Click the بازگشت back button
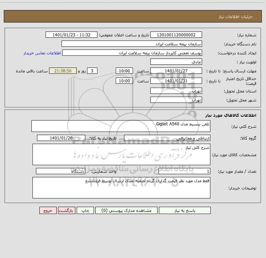The width and height of the screenshot is (266, 258). click(x=66, y=210)
